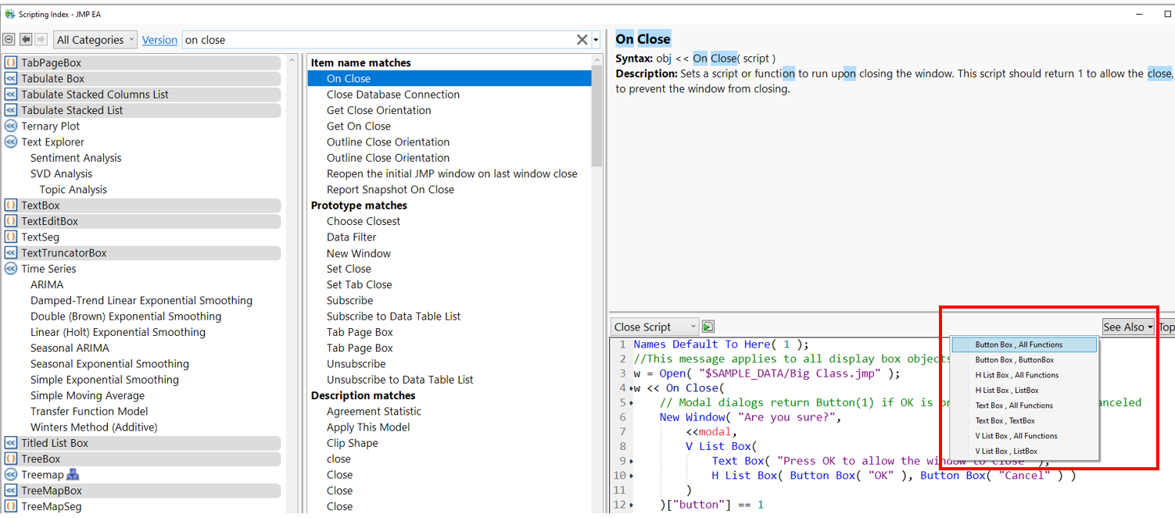
Task: Select 'V List Box , ListBox' menu entry
Action: pos(1007,451)
